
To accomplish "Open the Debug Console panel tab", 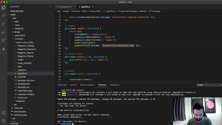I will pos(87,85).
